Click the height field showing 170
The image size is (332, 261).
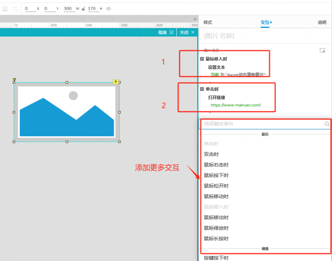93,9
